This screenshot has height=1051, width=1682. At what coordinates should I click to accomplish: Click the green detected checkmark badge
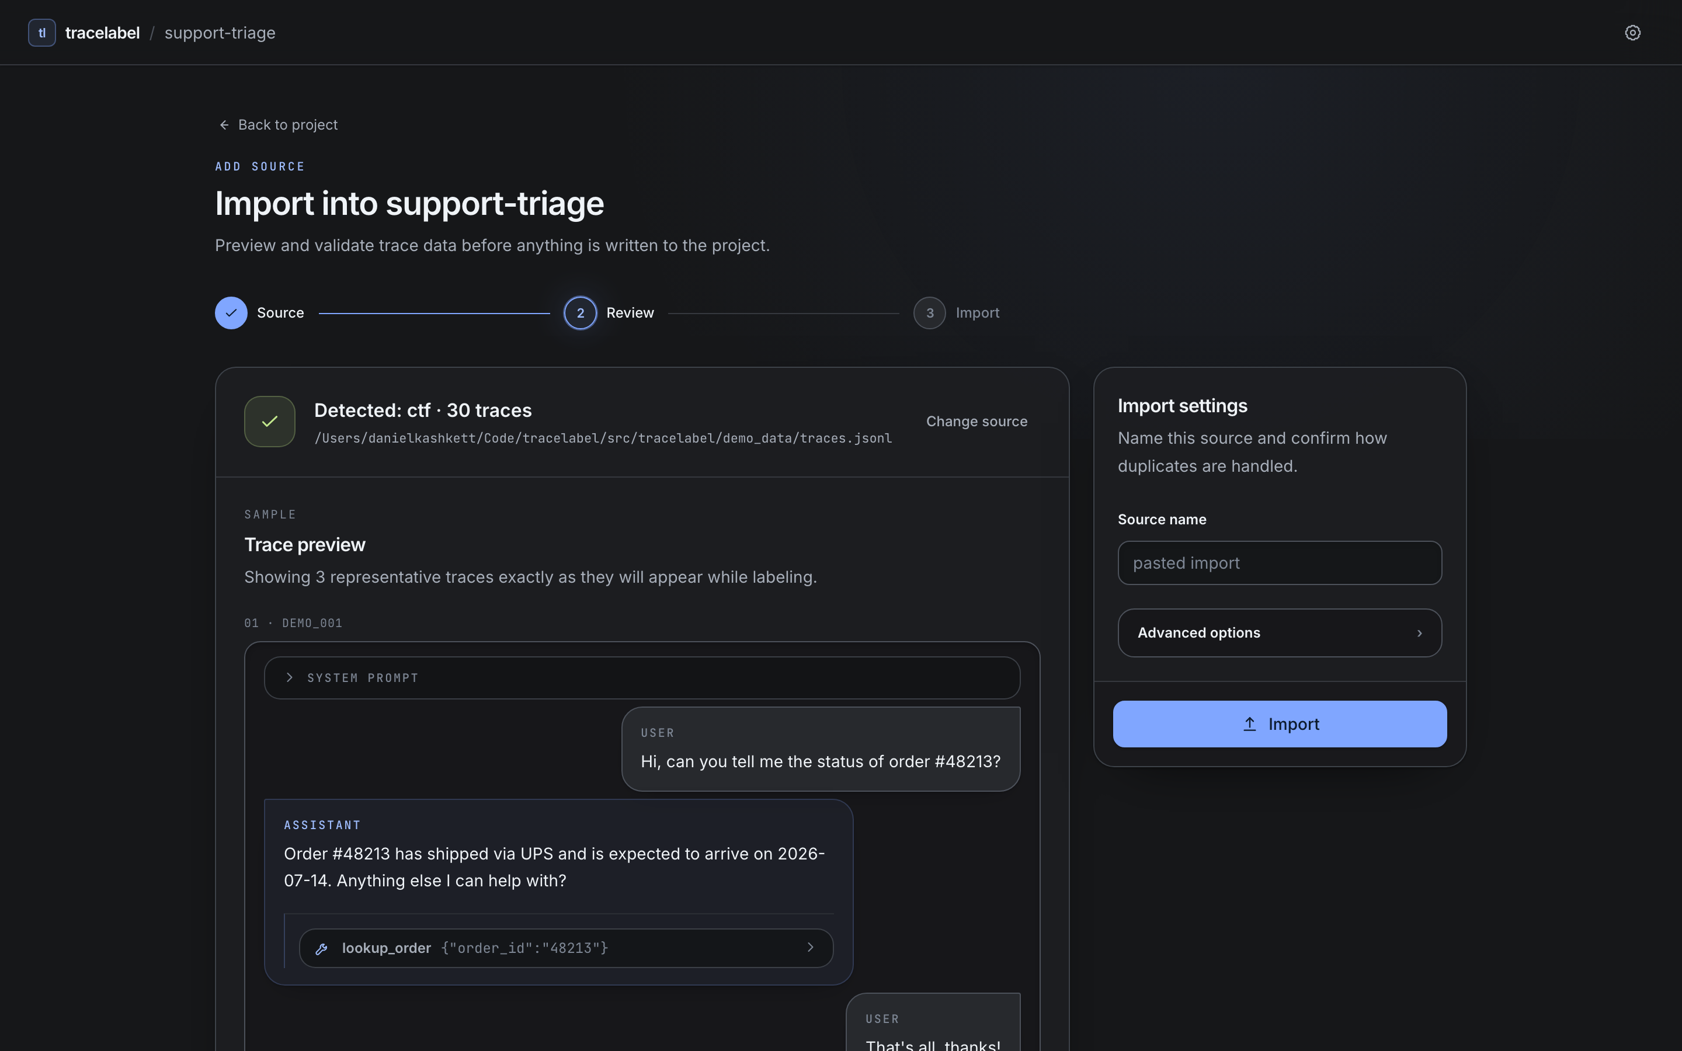[x=270, y=421]
